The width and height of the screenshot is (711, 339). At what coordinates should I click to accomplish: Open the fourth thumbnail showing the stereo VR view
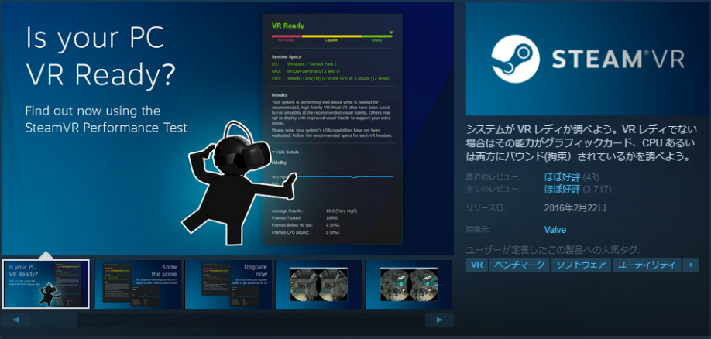pos(318,284)
